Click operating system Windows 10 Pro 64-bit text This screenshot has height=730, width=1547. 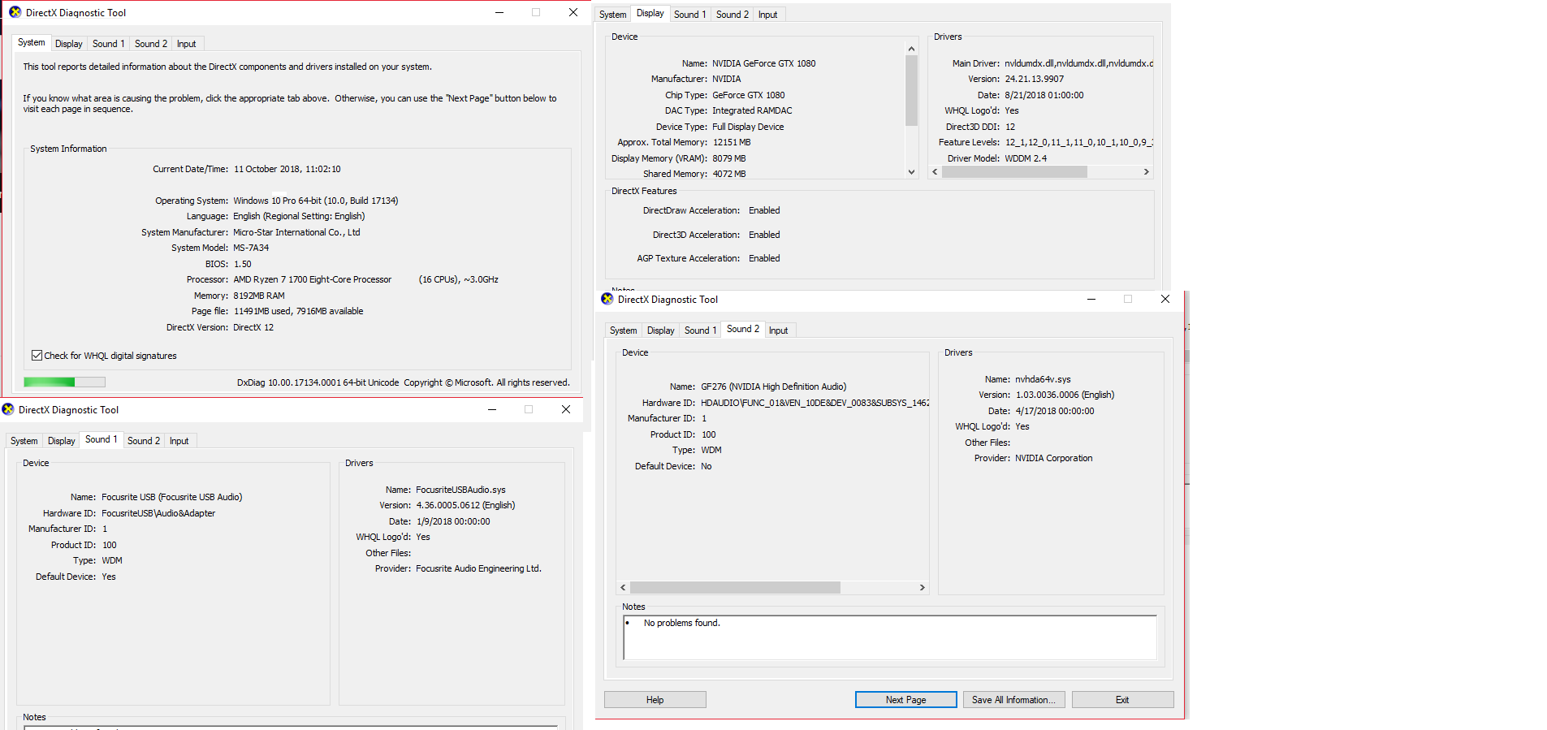point(316,201)
